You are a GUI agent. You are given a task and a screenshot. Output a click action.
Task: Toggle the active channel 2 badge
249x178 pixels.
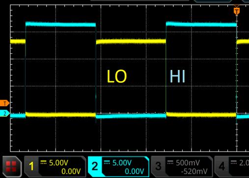tap(95, 166)
